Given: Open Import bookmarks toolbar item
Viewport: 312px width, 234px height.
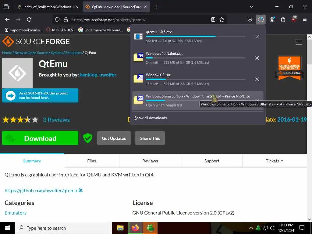Looking at the screenshot, I should click(23, 30).
